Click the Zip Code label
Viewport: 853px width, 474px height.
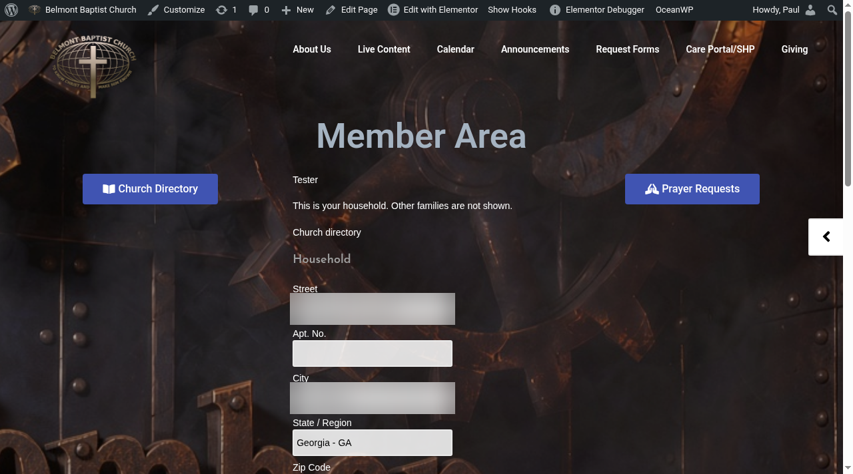311,467
